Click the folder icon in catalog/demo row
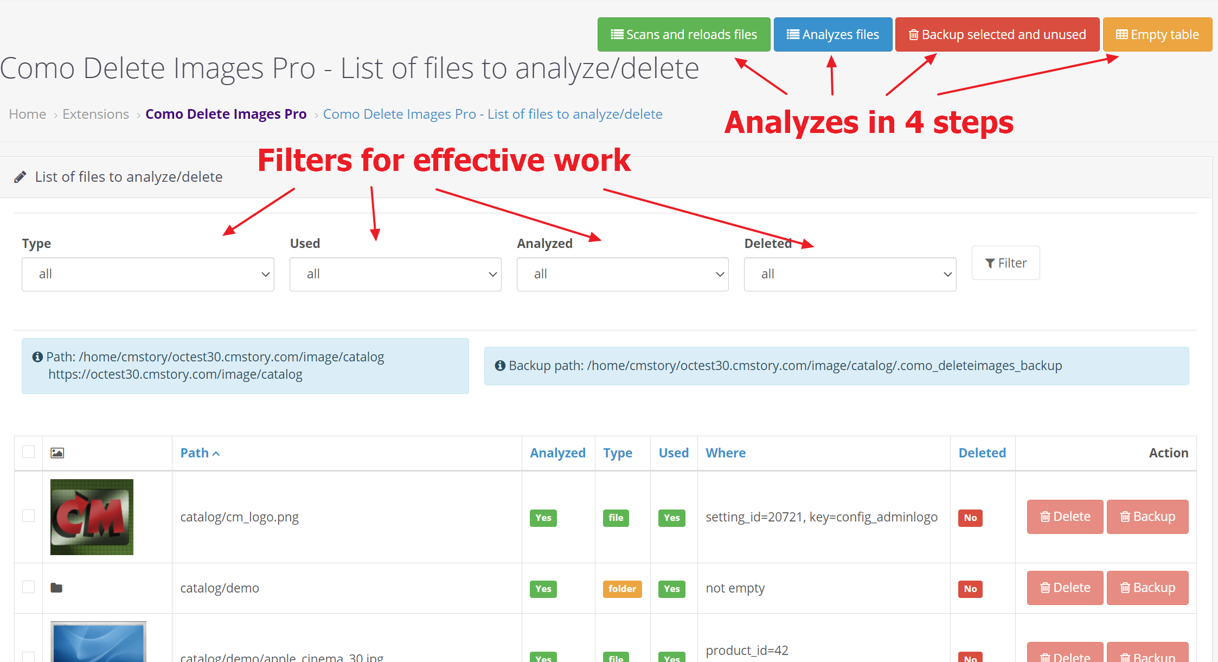Screen dimensions: 1218x662 tap(56, 588)
